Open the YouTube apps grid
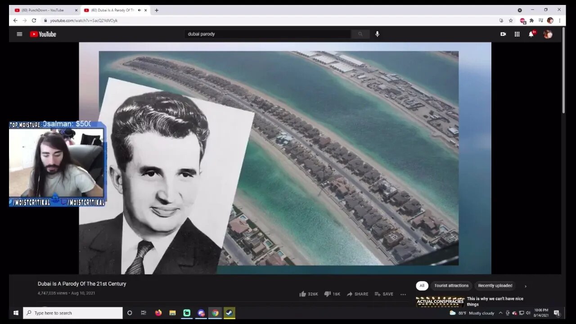 pos(517,34)
